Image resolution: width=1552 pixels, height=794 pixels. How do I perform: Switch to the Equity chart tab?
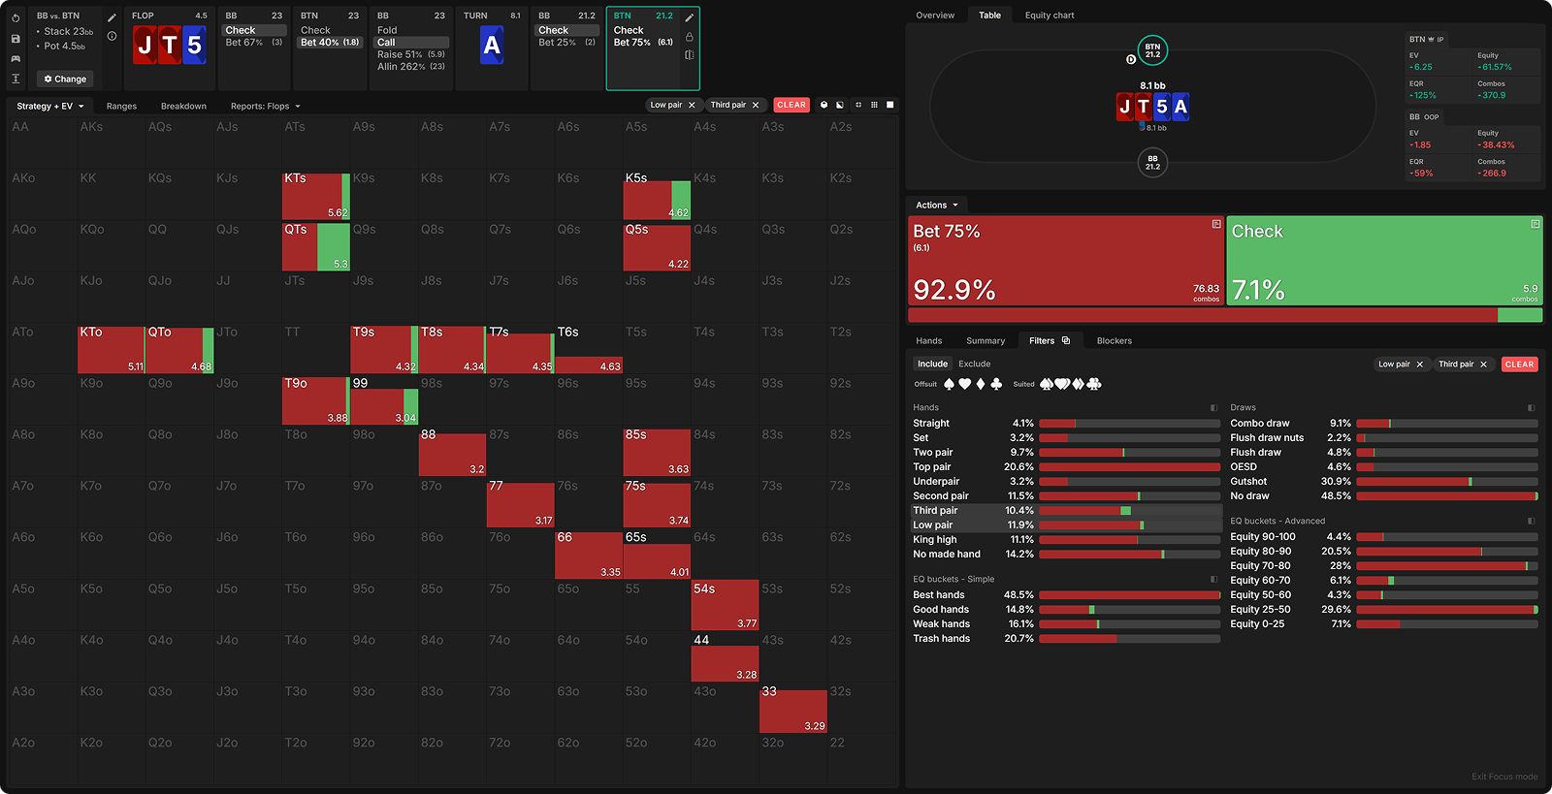coord(1049,16)
